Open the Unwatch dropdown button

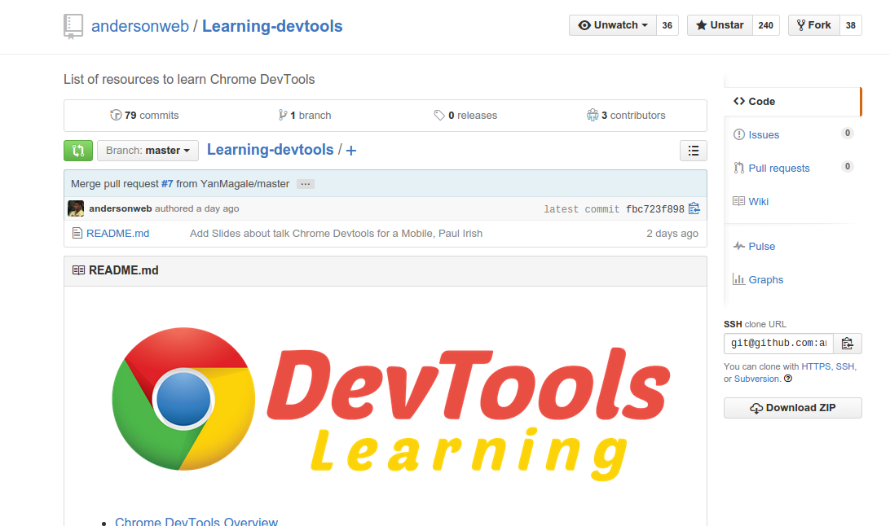click(x=613, y=25)
